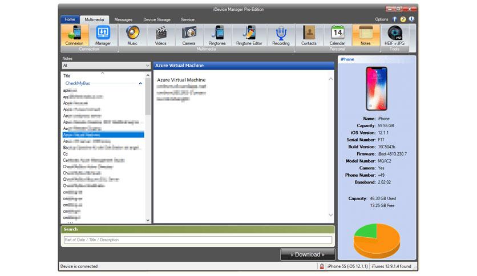
Task: Open the Messages tab
Action: pos(123,19)
